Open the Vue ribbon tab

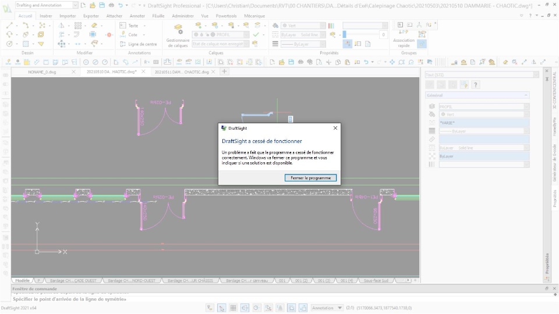204,16
